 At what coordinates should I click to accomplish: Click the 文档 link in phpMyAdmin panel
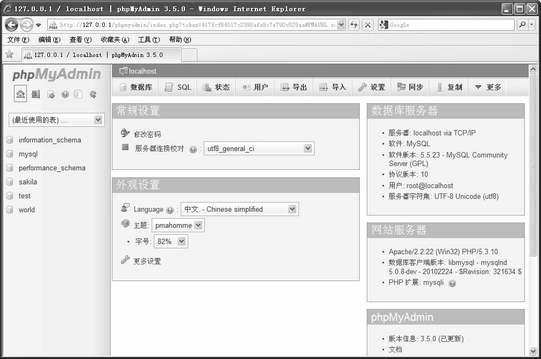pos(395,349)
